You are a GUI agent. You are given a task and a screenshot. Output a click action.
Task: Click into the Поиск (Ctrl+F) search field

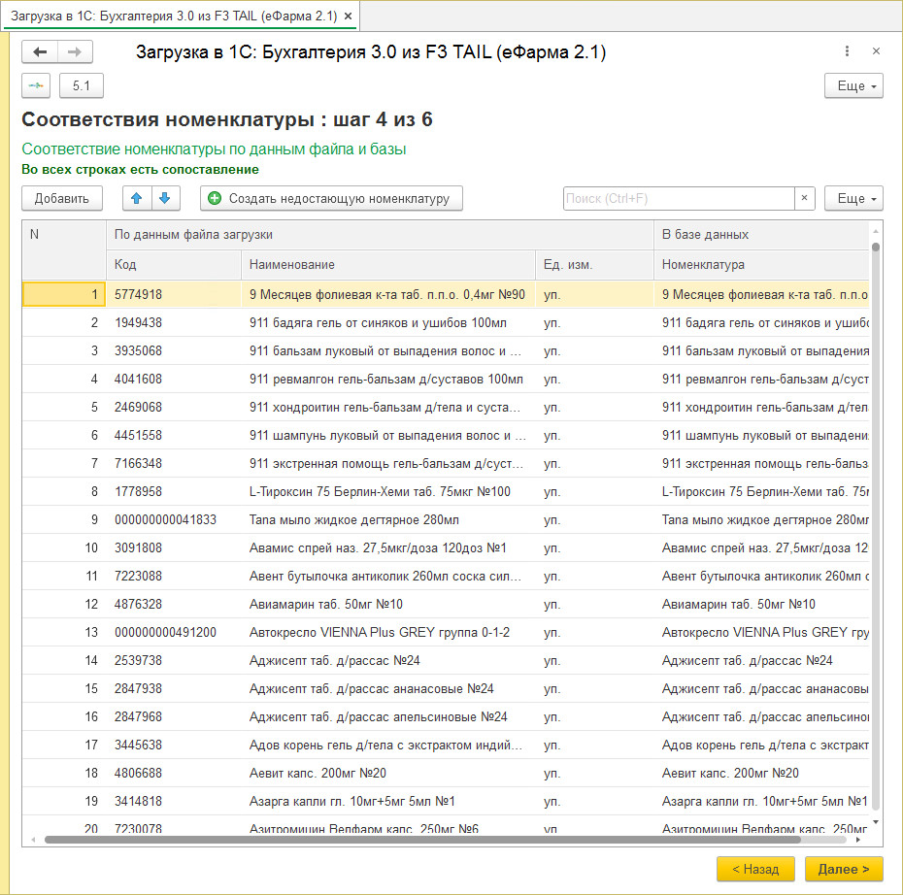679,199
